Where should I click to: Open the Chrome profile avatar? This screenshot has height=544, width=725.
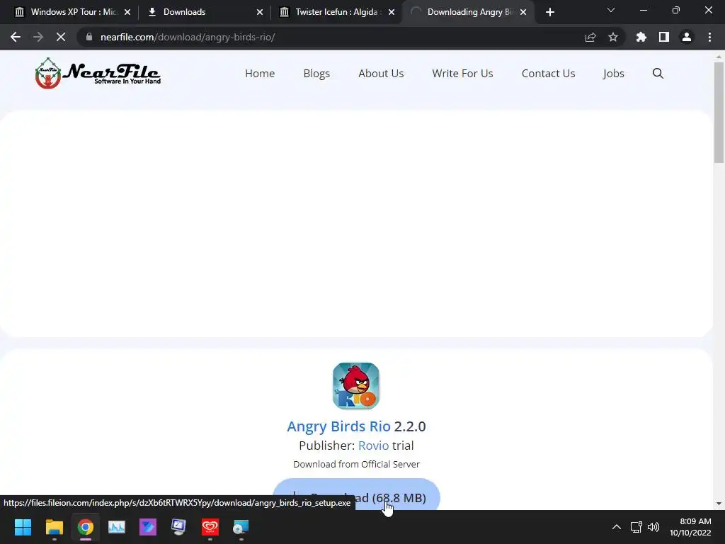click(x=687, y=37)
